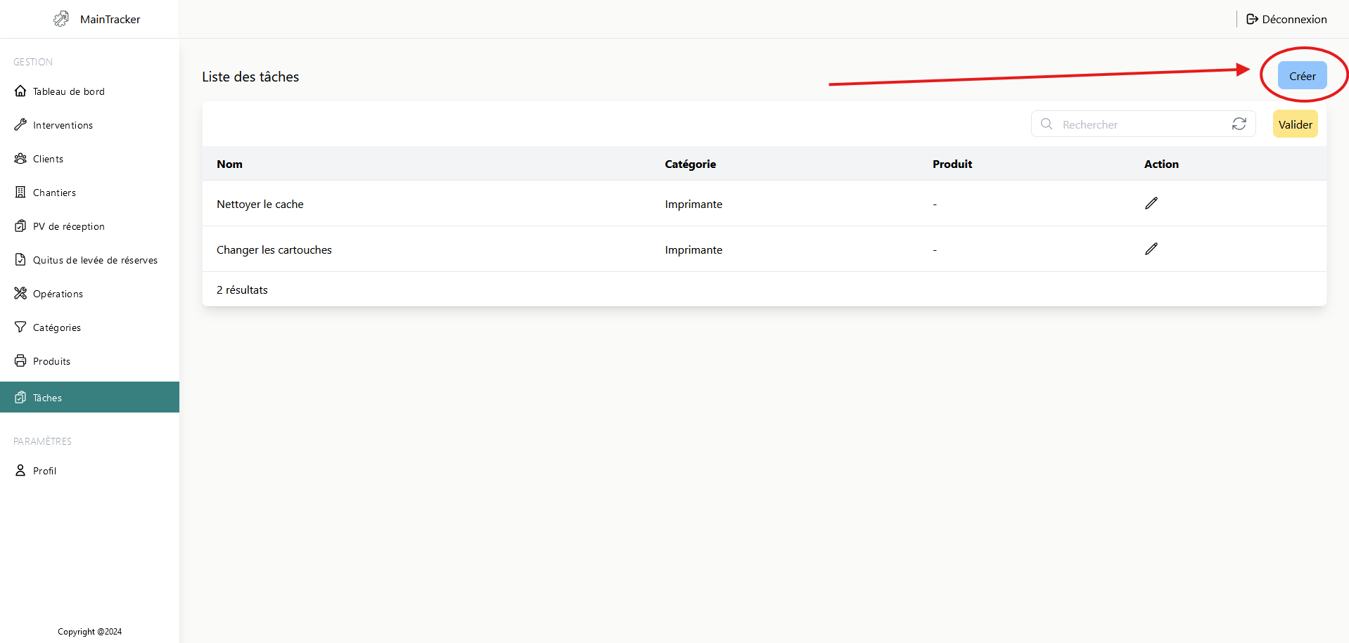The width and height of the screenshot is (1349, 643).
Task: Open the Profil settings page
Action: point(44,471)
